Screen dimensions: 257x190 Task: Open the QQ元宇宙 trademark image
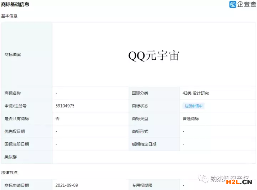coord(153,56)
